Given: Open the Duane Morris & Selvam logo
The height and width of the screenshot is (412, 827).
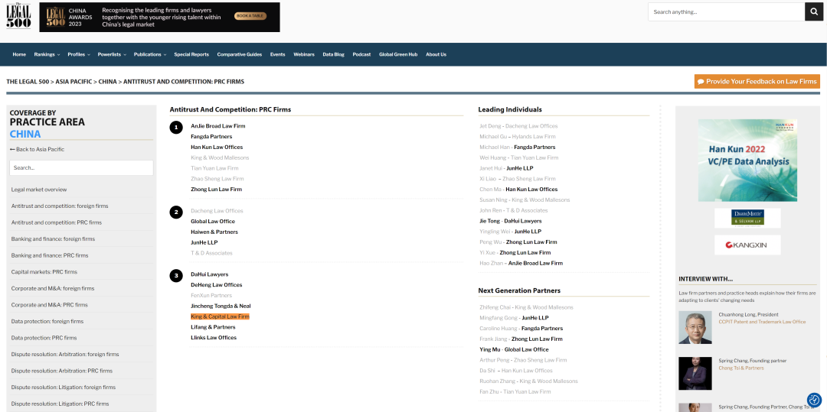Looking at the screenshot, I should click(x=747, y=217).
